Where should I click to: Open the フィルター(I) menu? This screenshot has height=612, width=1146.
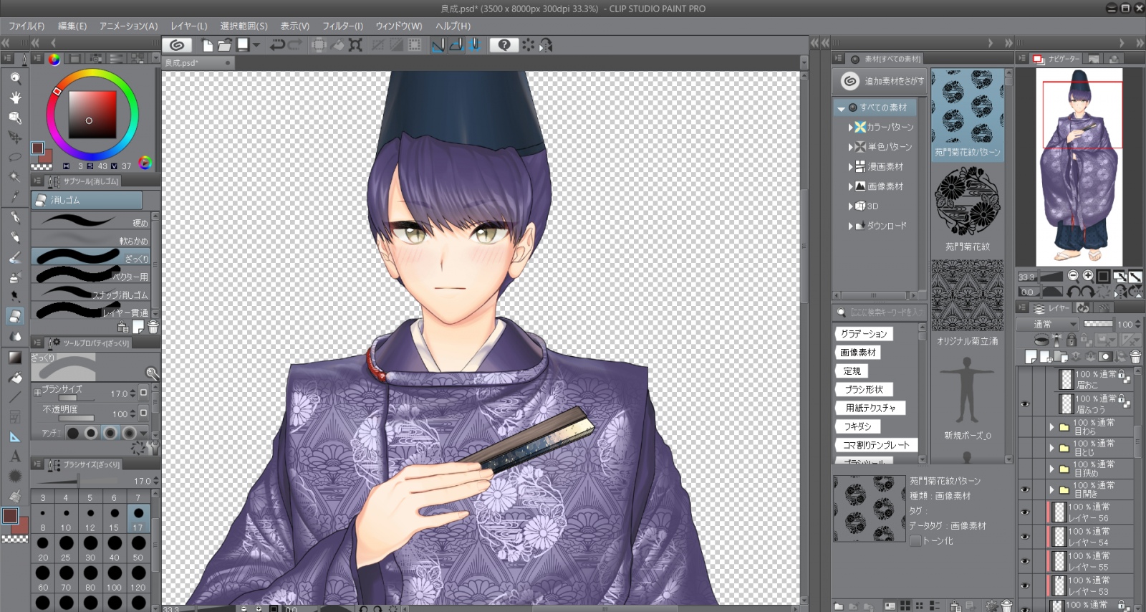(342, 26)
